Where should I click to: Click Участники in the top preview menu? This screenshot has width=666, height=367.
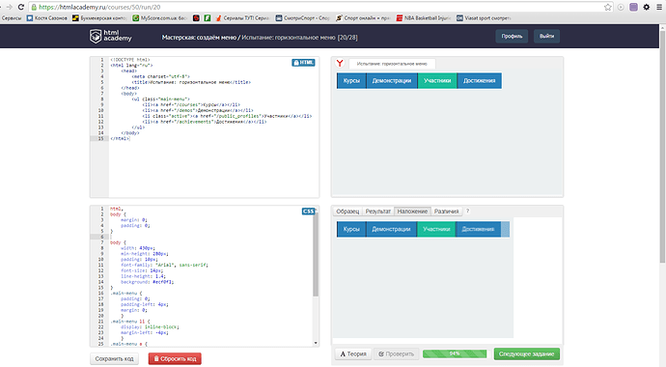437,81
